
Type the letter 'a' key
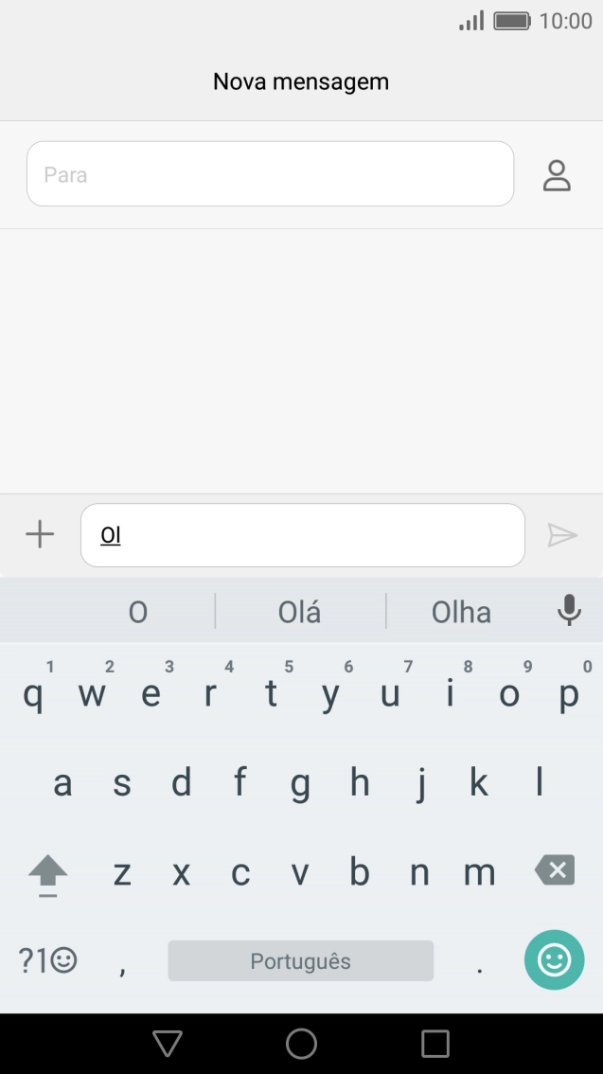[x=62, y=784]
